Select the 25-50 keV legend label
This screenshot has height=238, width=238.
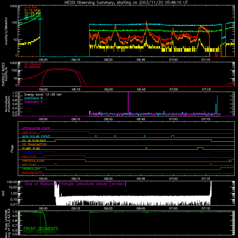tap(32, 16)
